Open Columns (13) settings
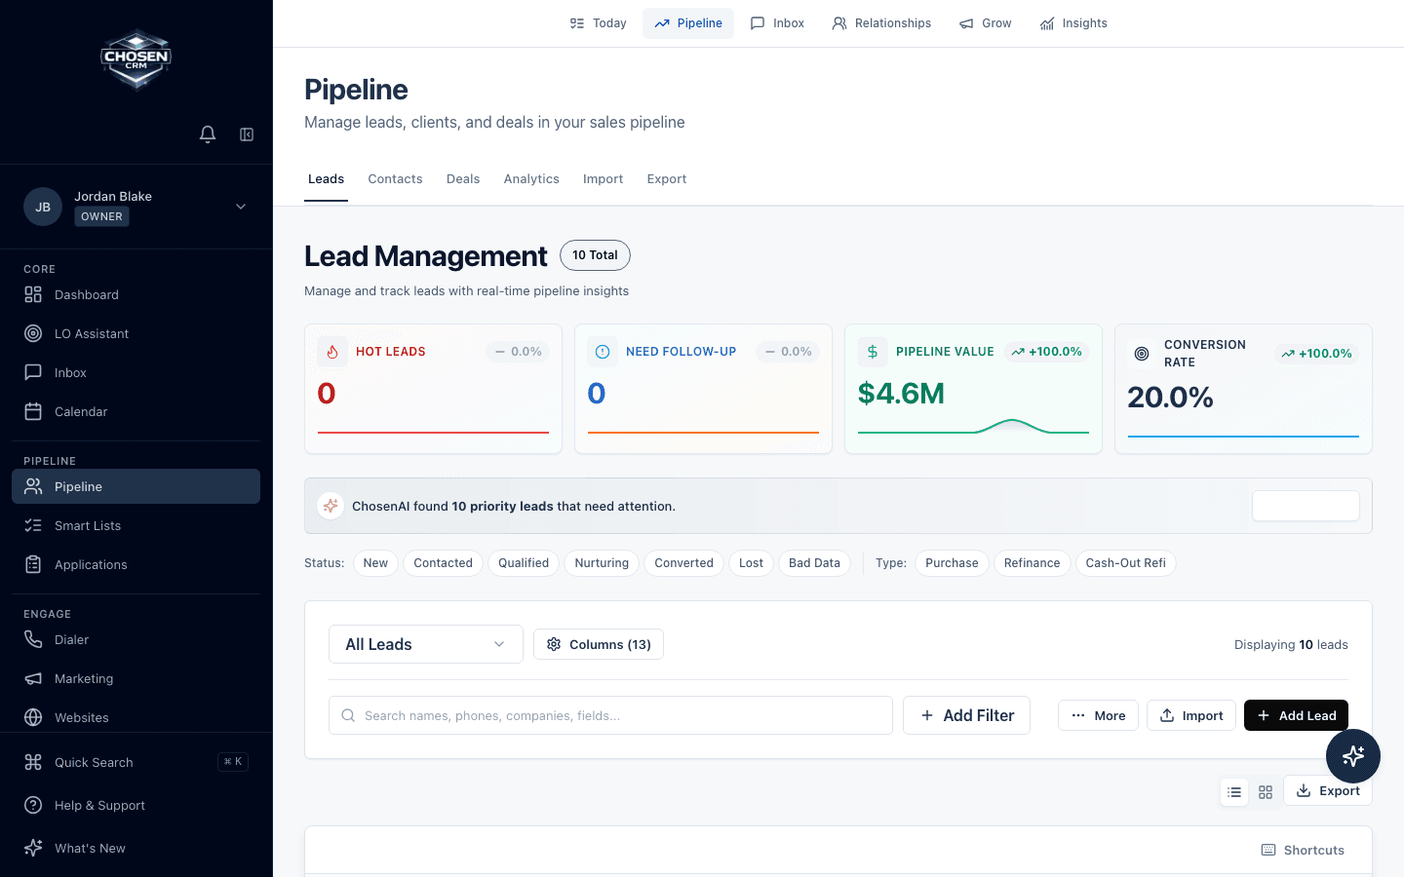The height and width of the screenshot is (877, 1404). pos(599,644)
